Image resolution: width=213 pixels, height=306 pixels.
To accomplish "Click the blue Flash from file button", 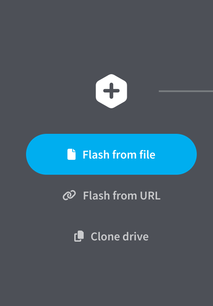I will click(x=111, y=154).
